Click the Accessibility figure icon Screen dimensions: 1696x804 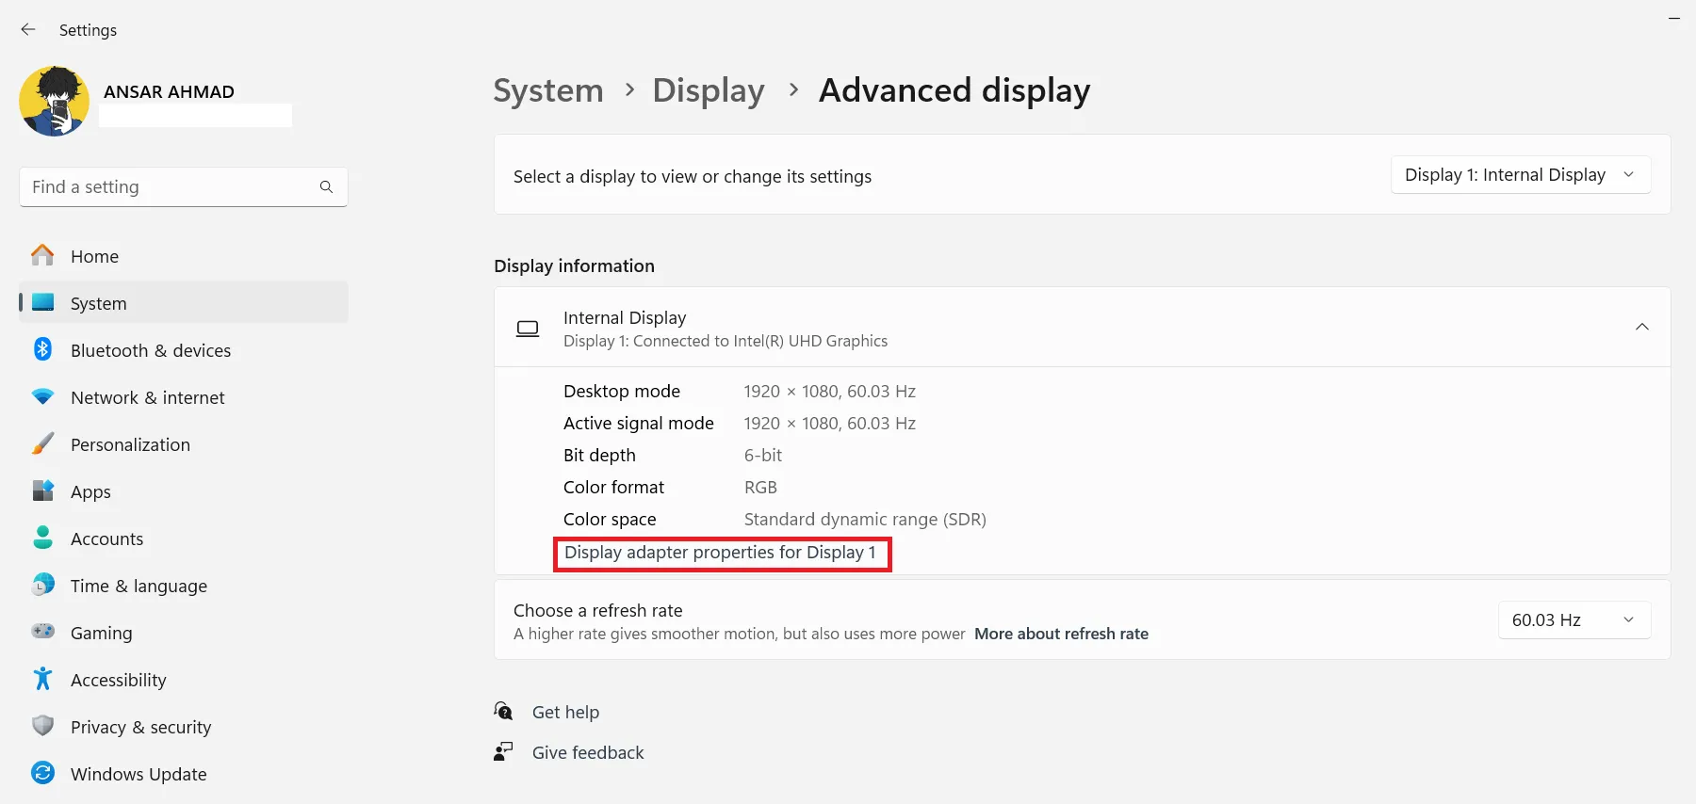point(43,679)
